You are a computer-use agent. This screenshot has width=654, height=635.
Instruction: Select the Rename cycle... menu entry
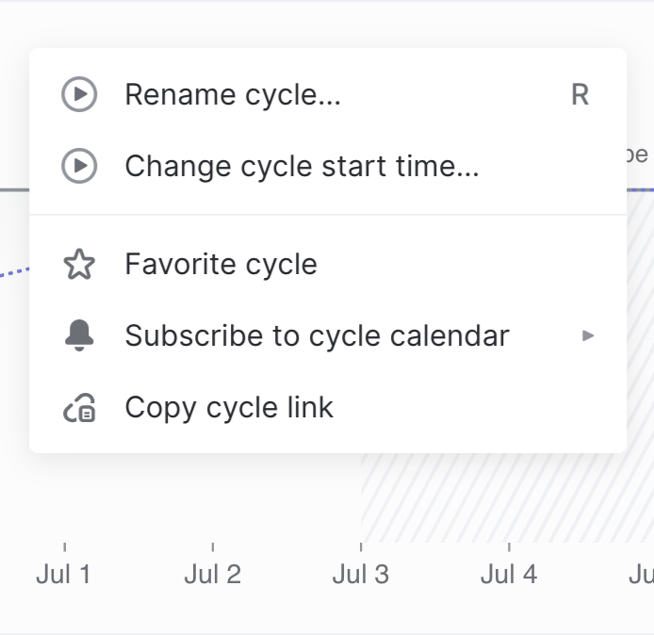pyautogui.click(x=232, y=94)
